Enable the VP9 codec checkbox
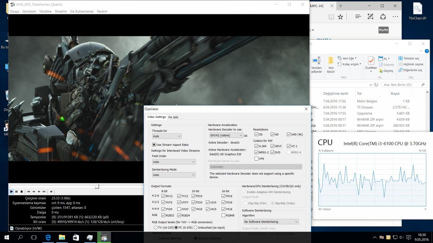Viewport: 433px width, 243px height. click(257, 158)
